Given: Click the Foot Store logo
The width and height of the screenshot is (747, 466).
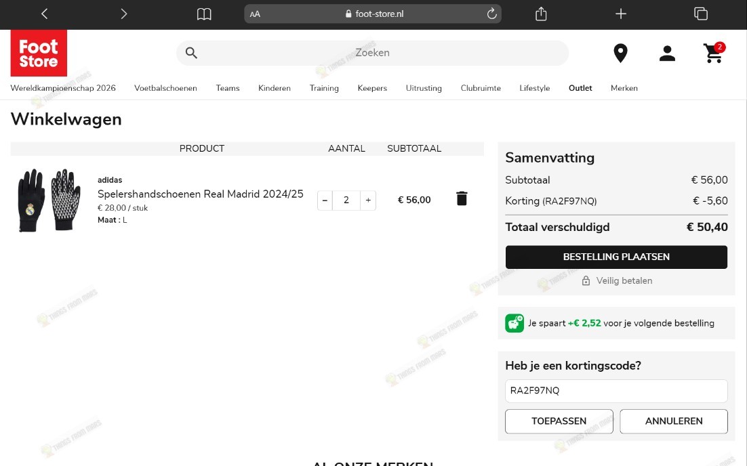Looking at the screenshot, I should (39, 53).
